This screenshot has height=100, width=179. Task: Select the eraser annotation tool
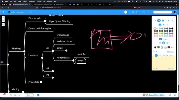(110, 4)
